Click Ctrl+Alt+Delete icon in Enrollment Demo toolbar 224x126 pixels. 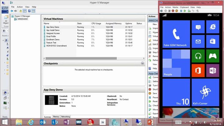(161, 11)
